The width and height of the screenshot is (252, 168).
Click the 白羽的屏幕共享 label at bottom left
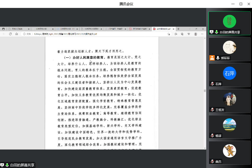(22, 165)
